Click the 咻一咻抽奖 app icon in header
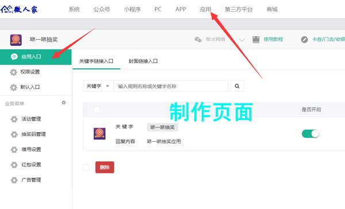This screenshot has height=209, width=345. point(16,40)
